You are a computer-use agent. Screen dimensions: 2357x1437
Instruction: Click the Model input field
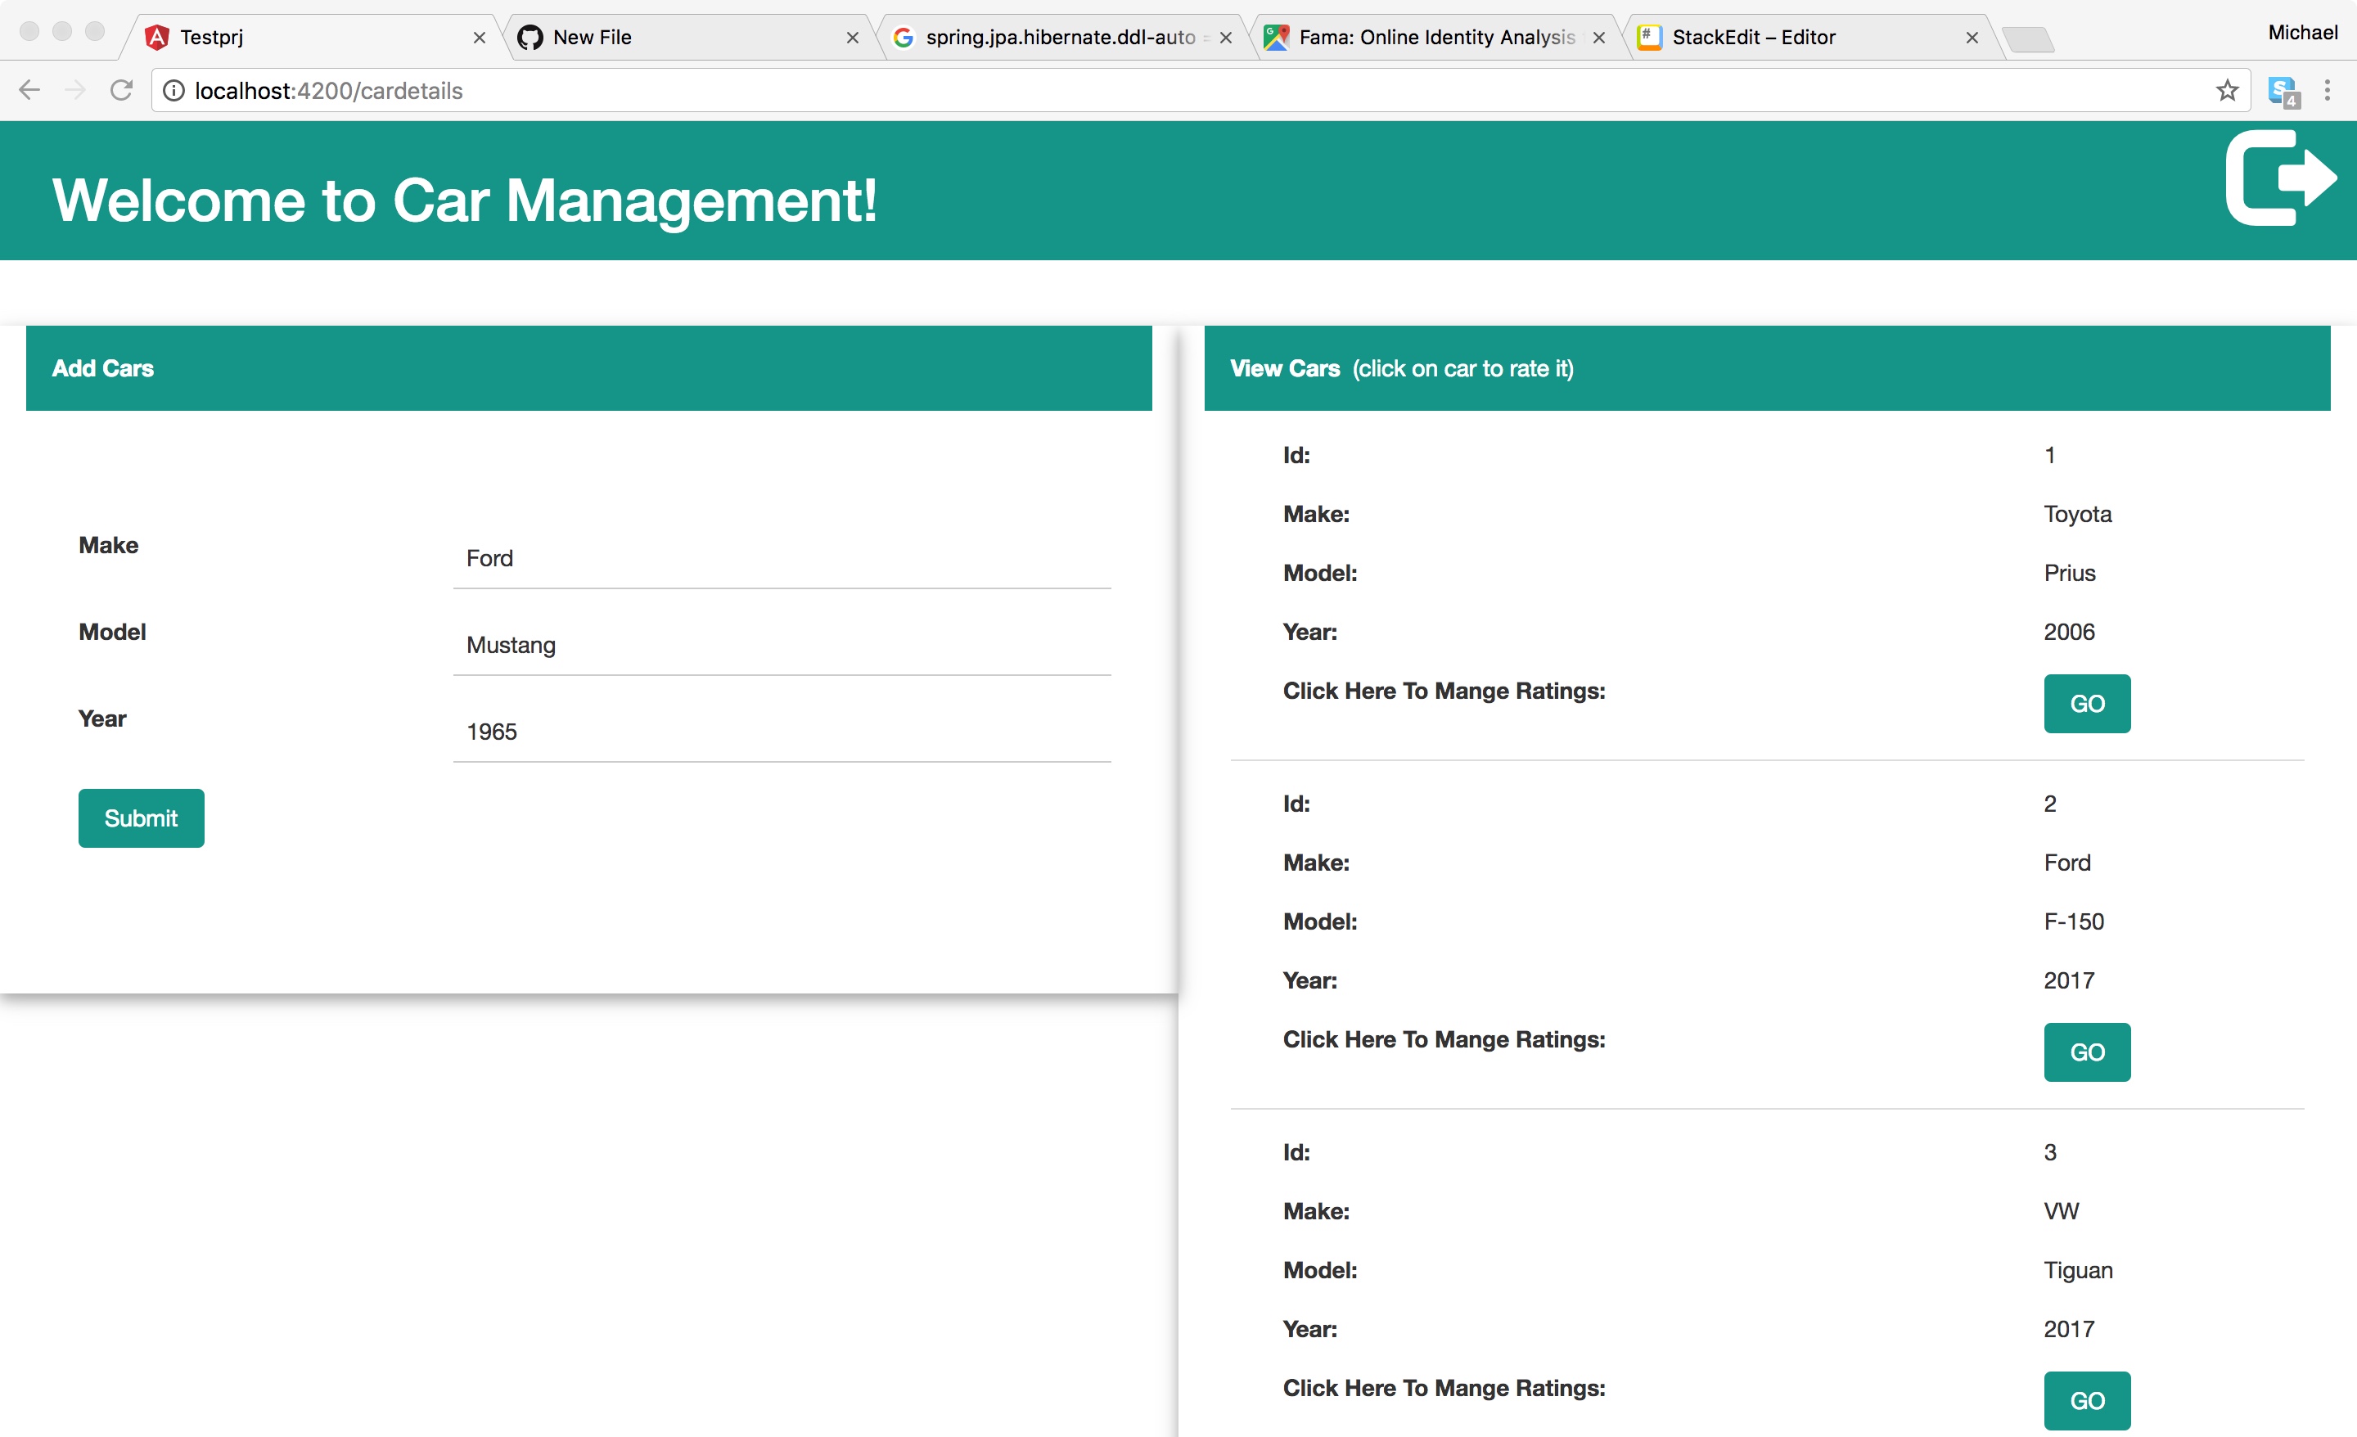[x=777, y=646]
